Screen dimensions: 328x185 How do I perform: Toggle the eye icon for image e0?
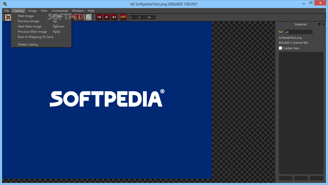point(281,32)
